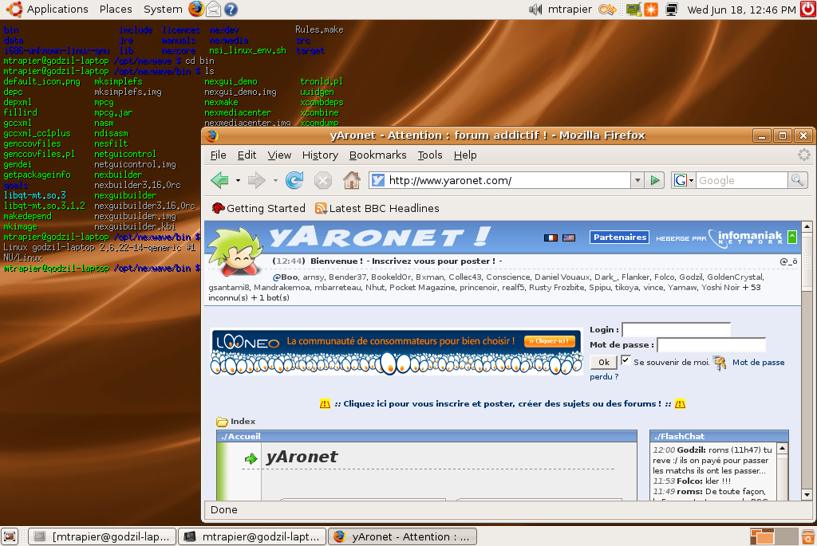Toggle the Se souvenir de moi checkbox
The width and height of the screenshot is (817, 546).
pyautogui.click(x=626, y=360)
